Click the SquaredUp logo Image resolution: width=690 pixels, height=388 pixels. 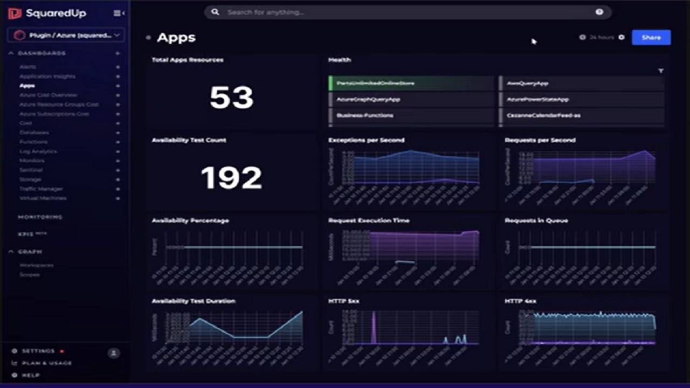point(46,13)
